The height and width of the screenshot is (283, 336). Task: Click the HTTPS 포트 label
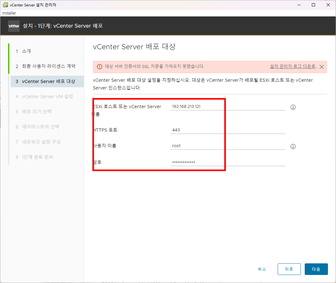click(x=105, y=130)
